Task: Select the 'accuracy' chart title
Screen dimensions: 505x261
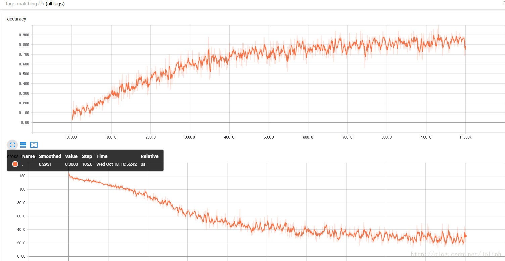Action: click(16, 19)
